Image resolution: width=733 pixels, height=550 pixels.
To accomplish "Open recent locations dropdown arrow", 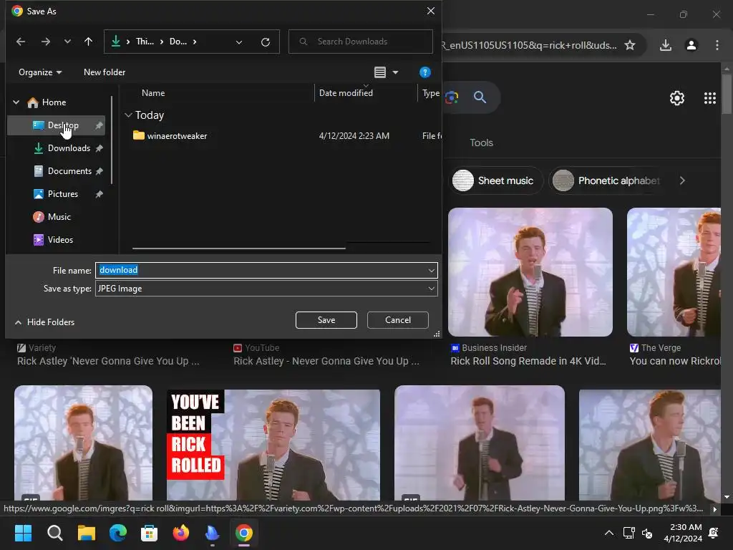I will coord(67,42).
